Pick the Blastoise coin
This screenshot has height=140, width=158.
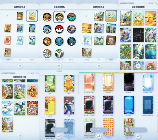[47, 29]
